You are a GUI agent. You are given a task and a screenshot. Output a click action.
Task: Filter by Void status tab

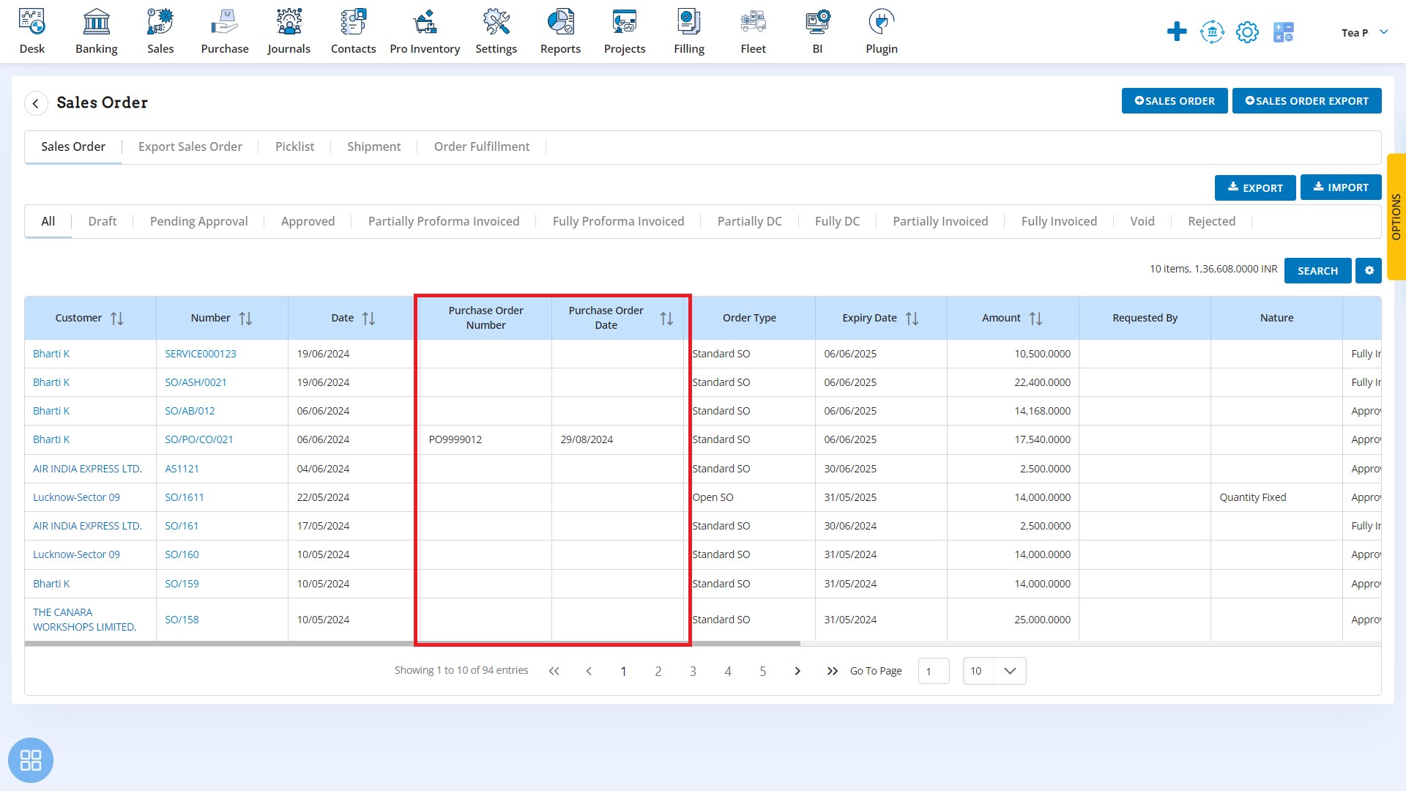pyautogui.click(x=1142, y=221)
